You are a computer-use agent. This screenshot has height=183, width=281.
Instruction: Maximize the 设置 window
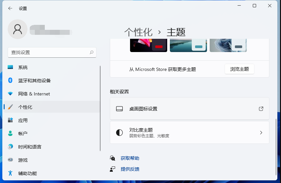tap(254, 6)
